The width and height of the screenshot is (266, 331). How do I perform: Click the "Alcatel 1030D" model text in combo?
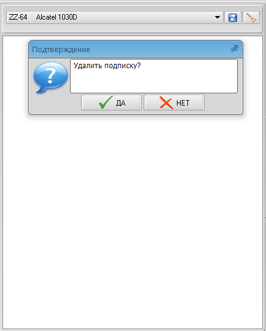pyautogui.click(x=57, y=17)
